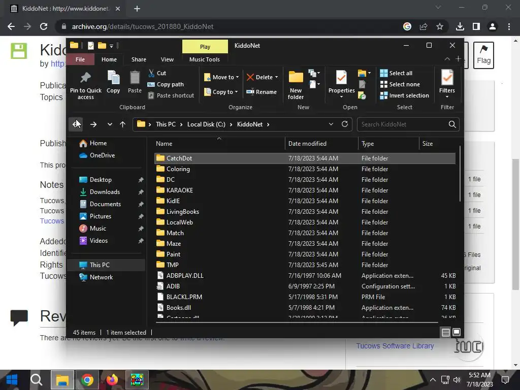The width and height of the screenshot is (520, 390).
Task: Expand chevron after This PC in path
Action: click(x=181, y=124)
